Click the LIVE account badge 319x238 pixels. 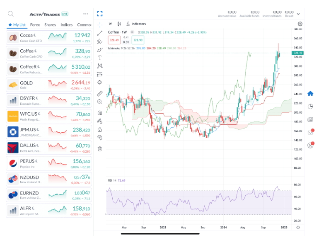tap(65, 14)
